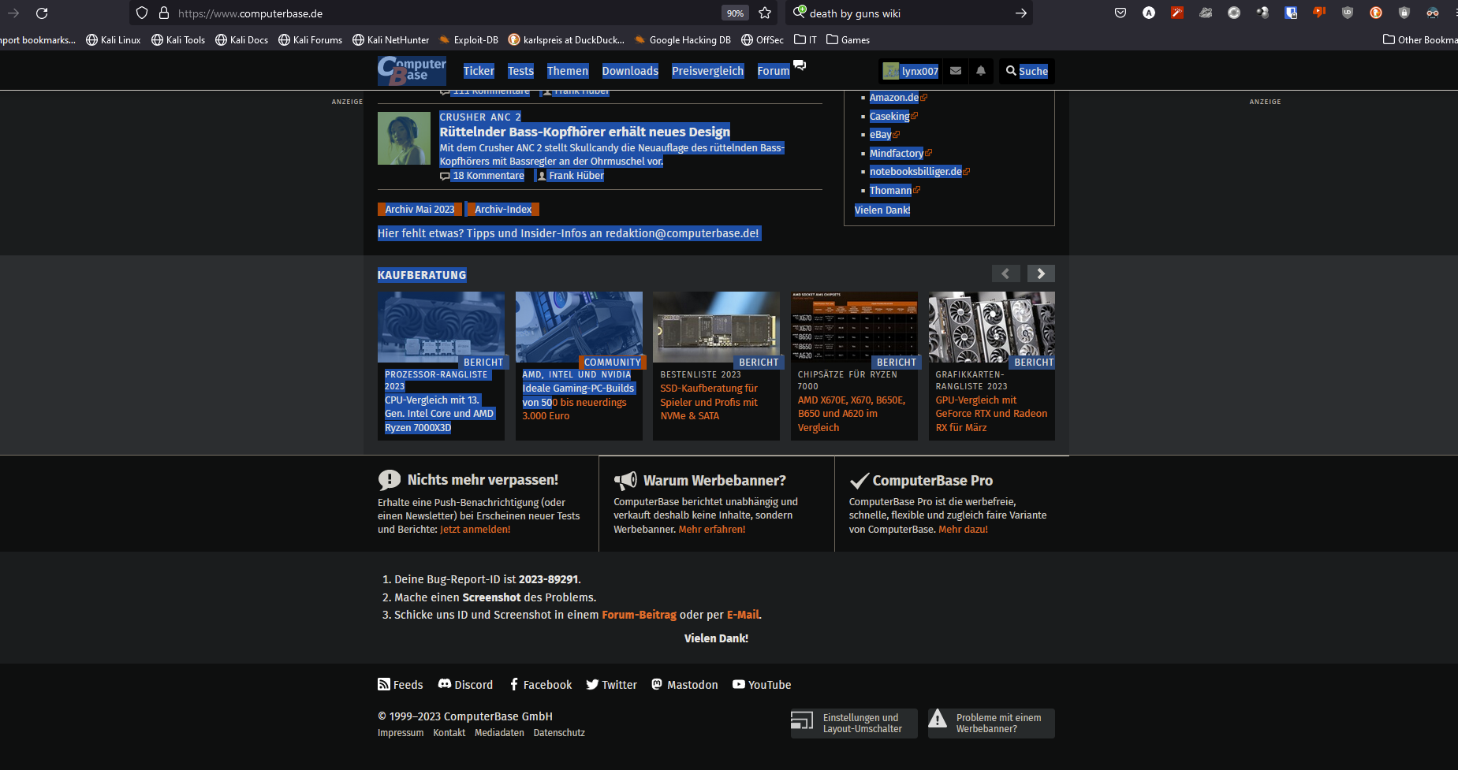The width and height of the screenshot is (1458, 770).
Task: Open the DuckDuckGo privacy extension icon
Action: click(x=1376, y=13)
